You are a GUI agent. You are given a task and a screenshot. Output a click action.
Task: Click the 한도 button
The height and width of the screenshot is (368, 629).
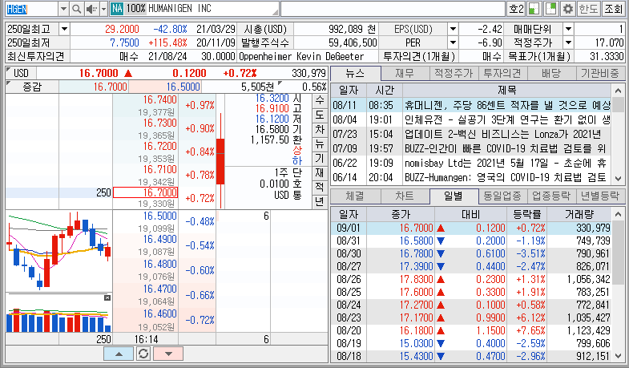coord(588,9)
